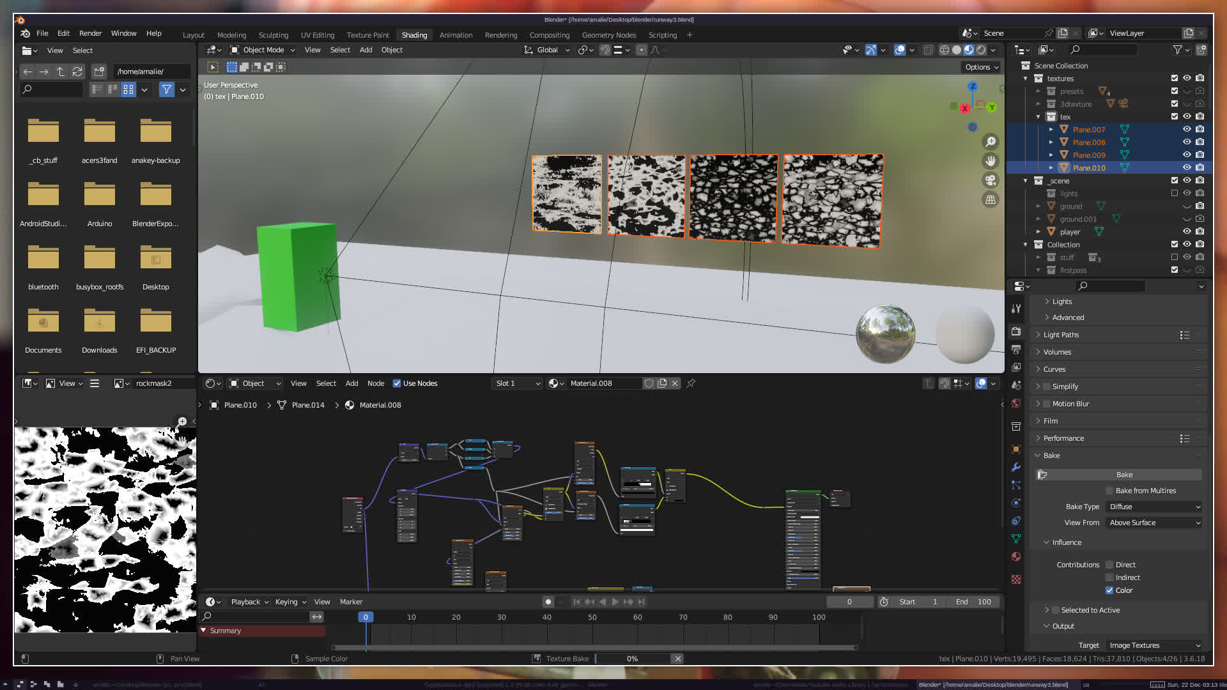Hide Plane.008 with its eye icon
The width and height of the screenshot is (1227, 690).
[1187, 142]
